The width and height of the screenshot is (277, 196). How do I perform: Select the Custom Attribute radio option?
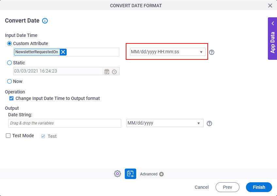(x=9, y=43)
